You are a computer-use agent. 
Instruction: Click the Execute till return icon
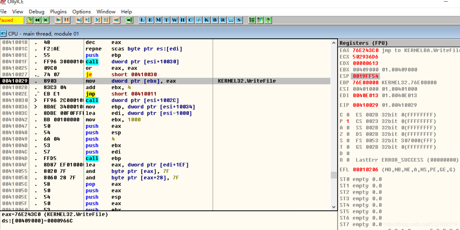(x=116, y=20)
